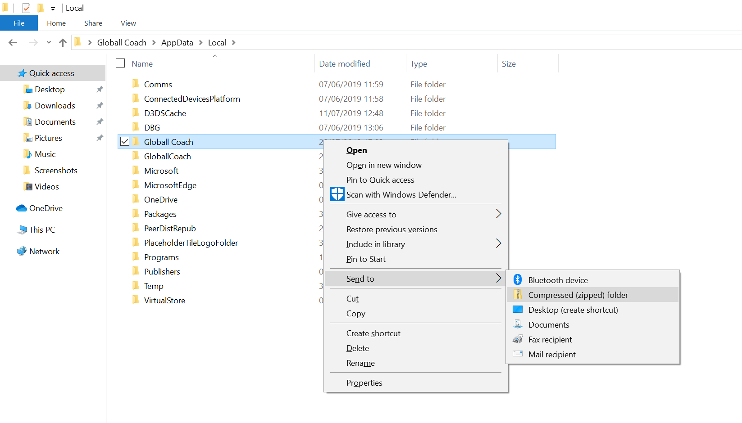Click the zipped folder icon in Send to submenu

click(518, 295)
